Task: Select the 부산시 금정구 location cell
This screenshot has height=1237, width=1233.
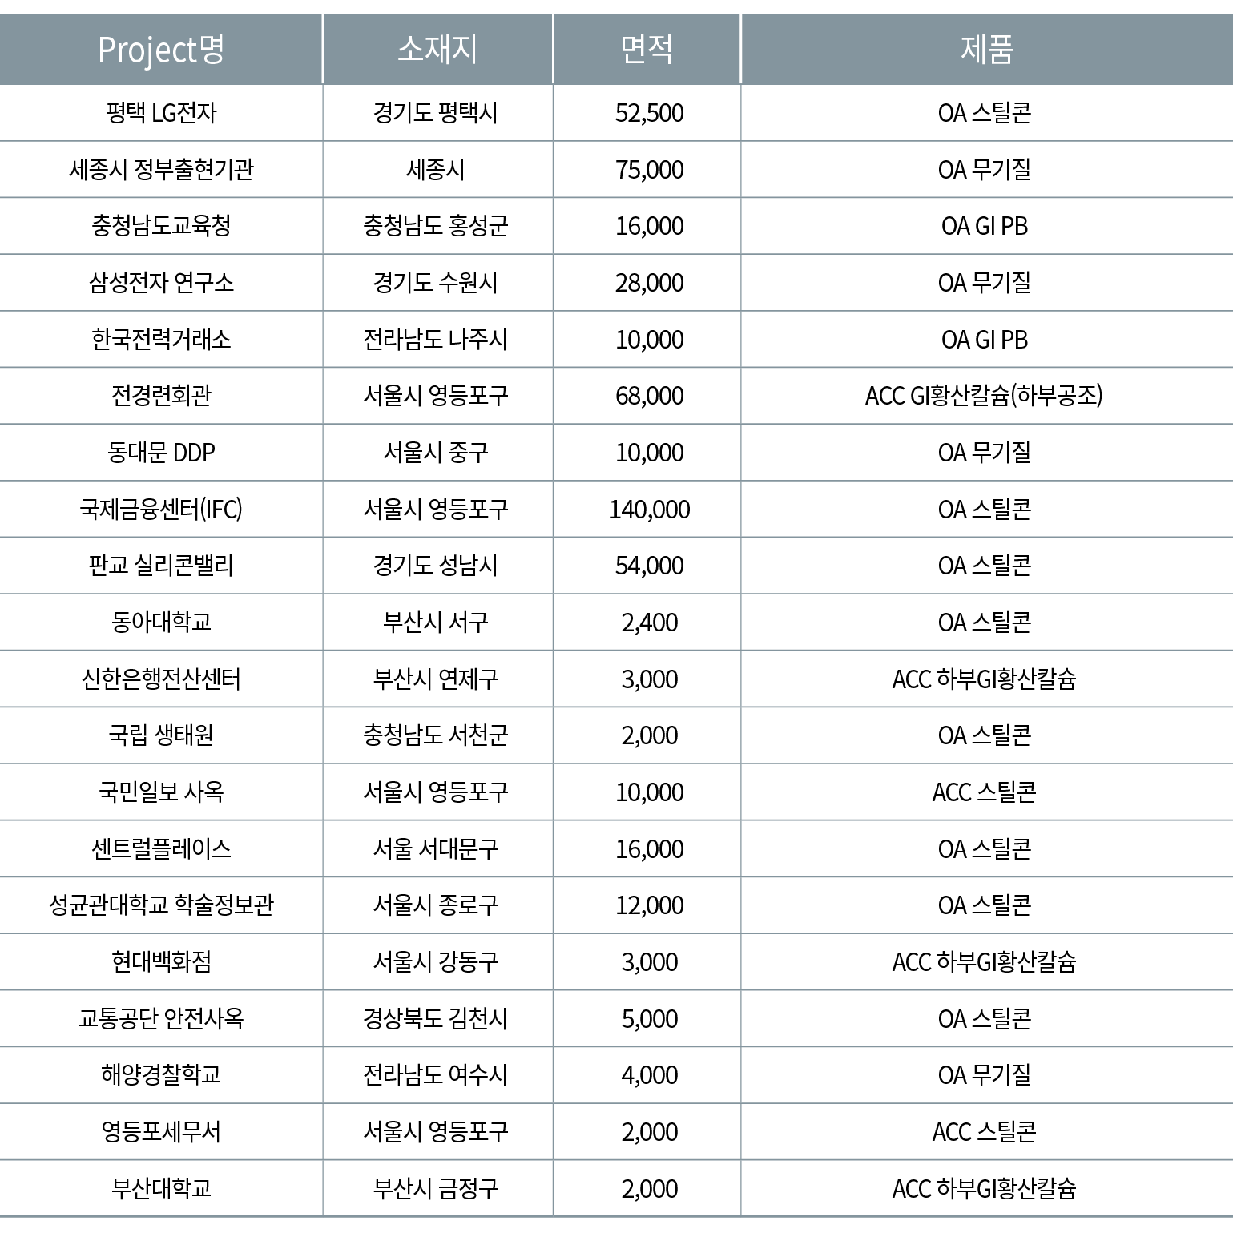Action: [x=436, y=1188]
